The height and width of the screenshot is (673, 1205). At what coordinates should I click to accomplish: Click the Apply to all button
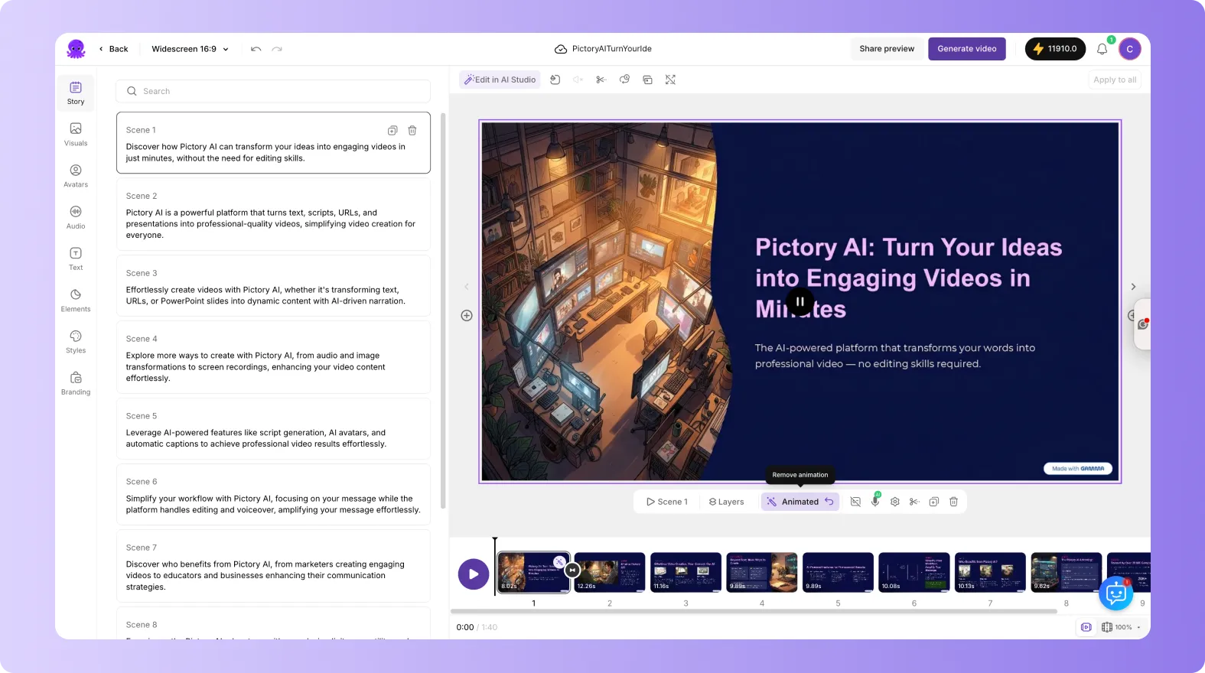click(x=1115, y=80)
